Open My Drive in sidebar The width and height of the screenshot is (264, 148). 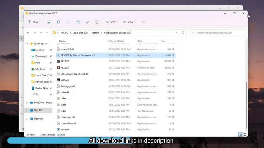click(40, 69)
